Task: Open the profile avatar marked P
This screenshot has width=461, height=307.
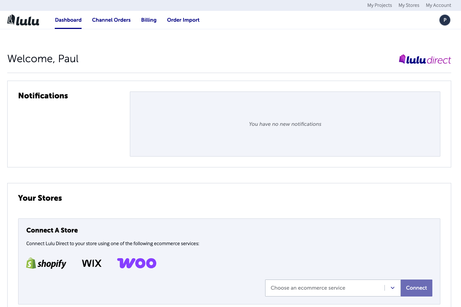Action: coord(445,20)
